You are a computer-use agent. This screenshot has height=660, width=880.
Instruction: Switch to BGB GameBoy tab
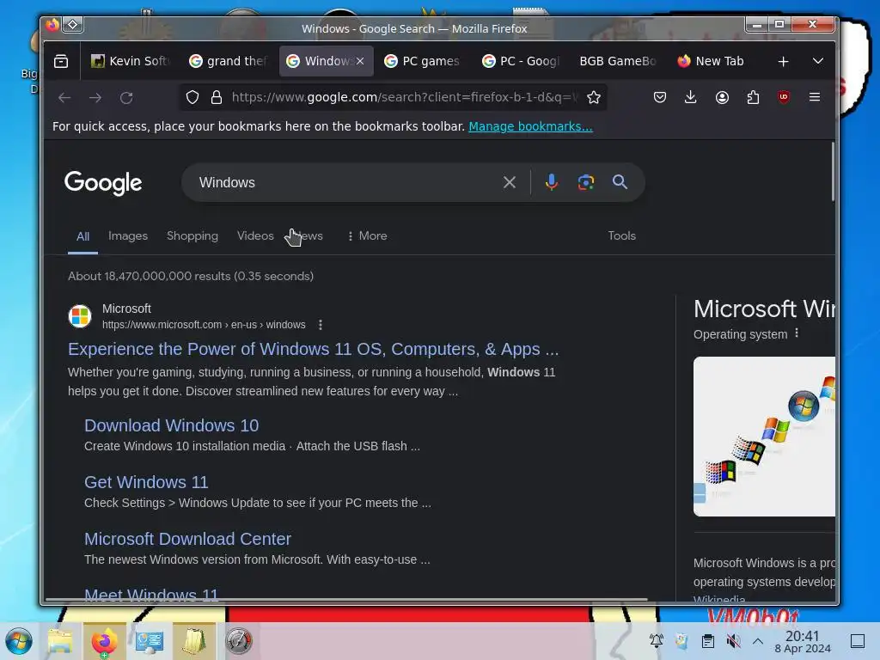[x=619, y=61]
